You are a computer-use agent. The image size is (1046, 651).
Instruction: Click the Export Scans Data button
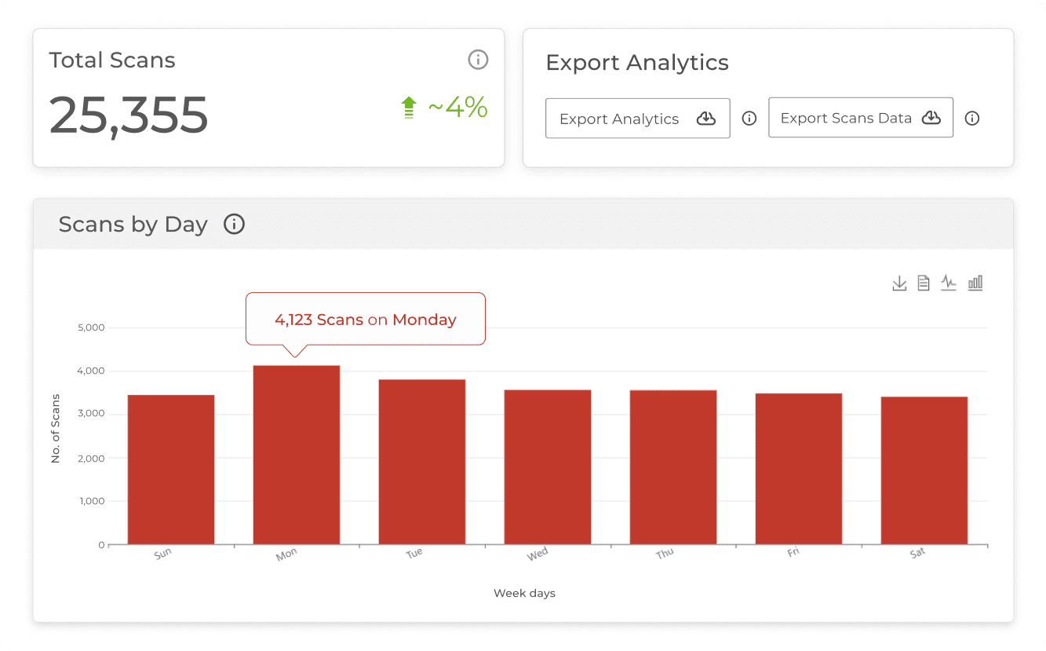[x=860, y=118]
